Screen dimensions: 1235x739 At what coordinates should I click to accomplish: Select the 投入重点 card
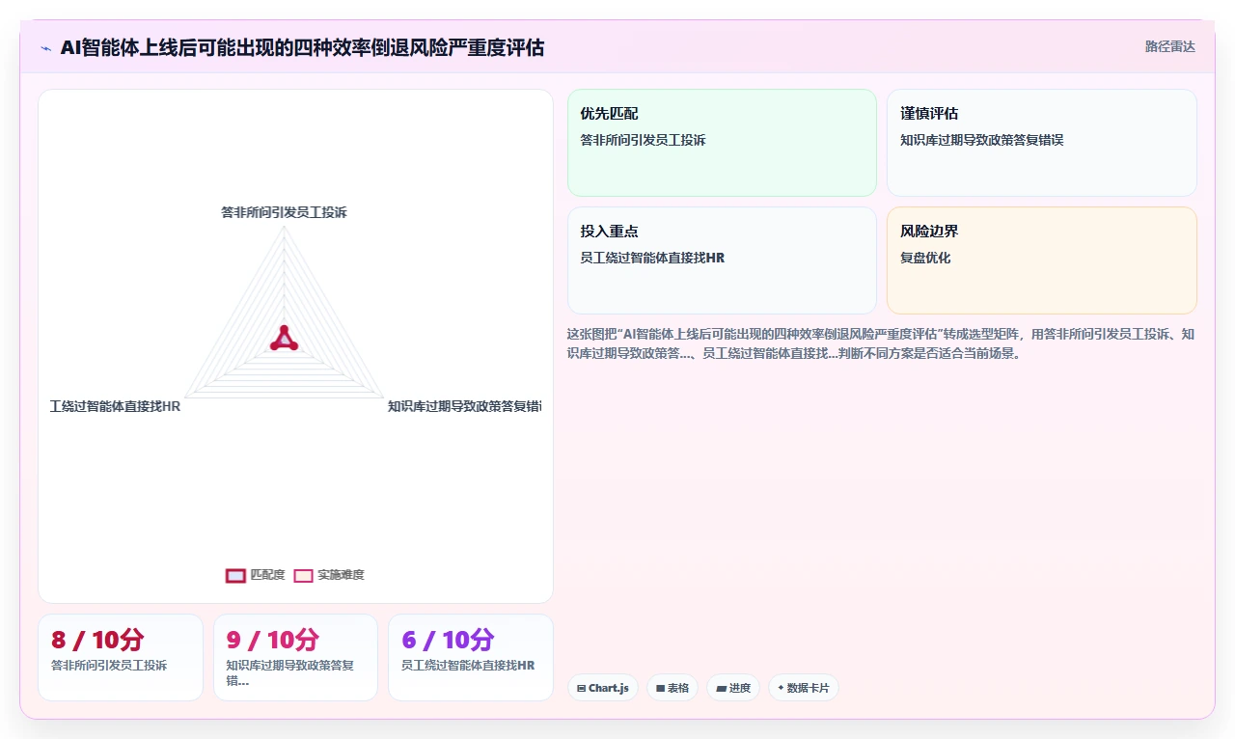tap(722, 260)
